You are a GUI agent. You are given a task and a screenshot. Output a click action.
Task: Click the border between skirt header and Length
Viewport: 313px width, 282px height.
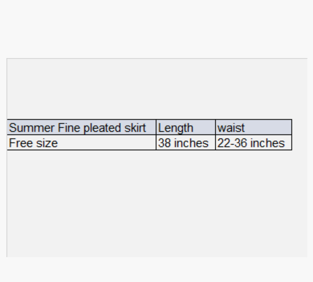[156, 127]
